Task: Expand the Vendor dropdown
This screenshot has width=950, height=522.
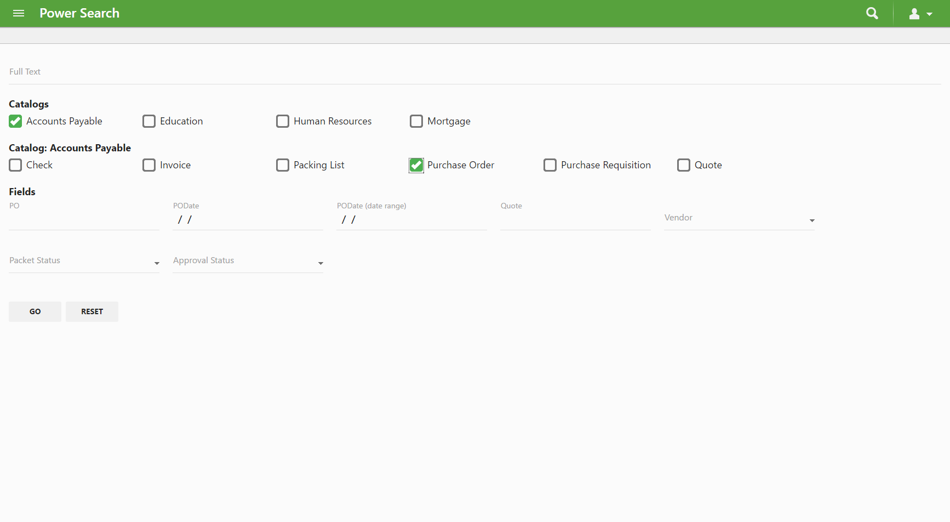Action: click(x=739, y=218)
